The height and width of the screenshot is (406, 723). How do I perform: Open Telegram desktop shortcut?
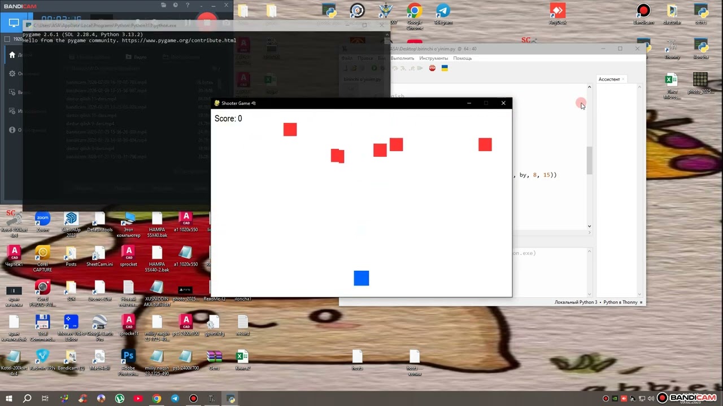443,14
